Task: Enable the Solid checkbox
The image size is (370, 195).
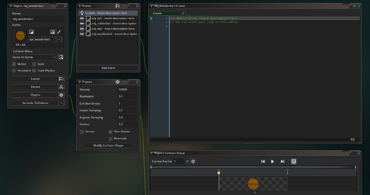Action: pos(34,64)
